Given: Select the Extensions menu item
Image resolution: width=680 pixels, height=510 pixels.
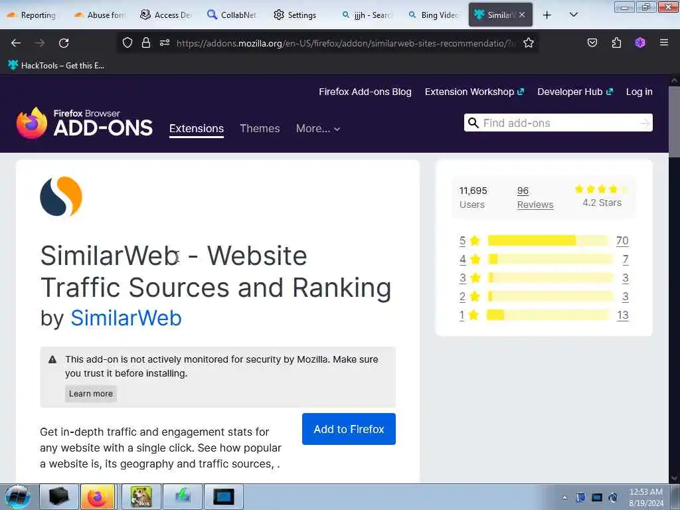Looking at the screenshot, I should coord(197,128).
